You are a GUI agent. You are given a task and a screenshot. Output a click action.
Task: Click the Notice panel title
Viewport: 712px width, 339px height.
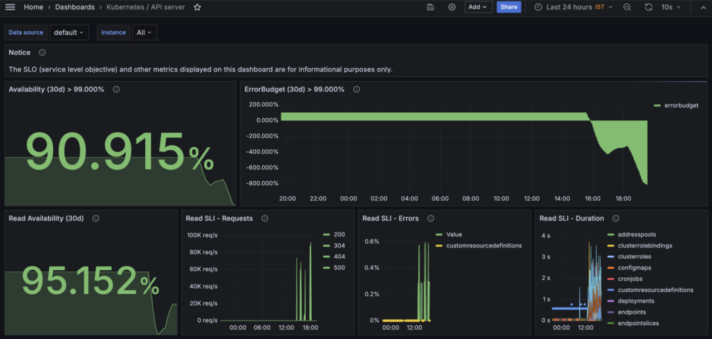(19, 53)
